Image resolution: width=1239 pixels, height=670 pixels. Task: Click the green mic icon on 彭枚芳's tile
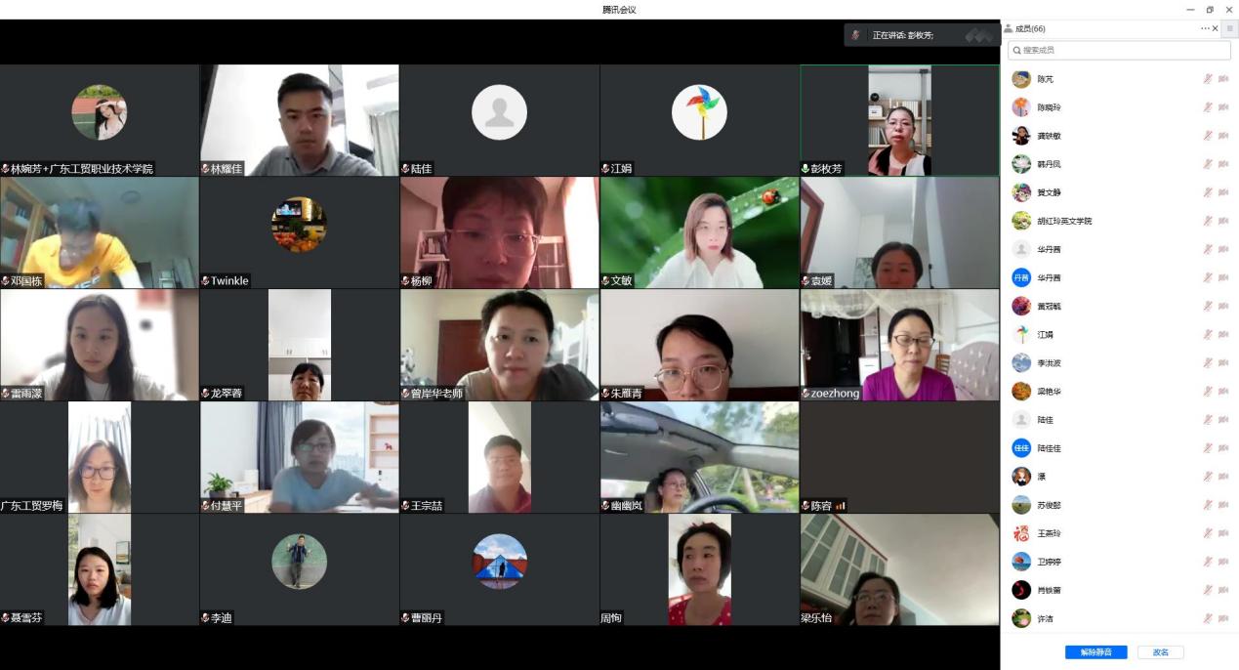click(805, 169)
